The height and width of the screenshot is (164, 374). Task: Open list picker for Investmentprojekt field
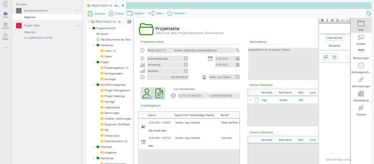coord(186,58)
